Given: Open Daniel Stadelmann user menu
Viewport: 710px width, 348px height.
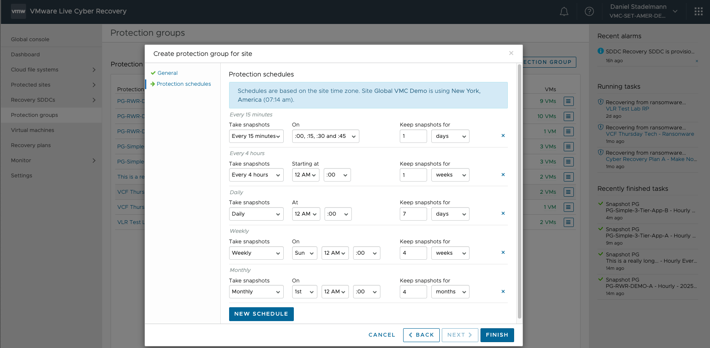Looking at the screenshot, I should [643, 11].
